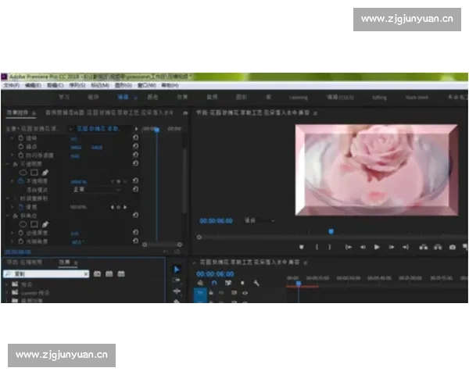Toggle animation stopwatch for Anti-flicker Filter
The image size is (469, 375).
coord(20,155)
